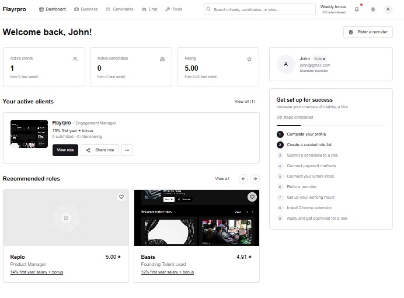Viewport: 404px width, 298px height.
Task: Click the search magnifier icon
Action: click(x=208, y=9)
